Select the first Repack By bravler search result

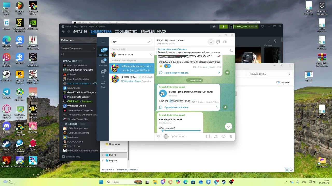pos(132,68)
